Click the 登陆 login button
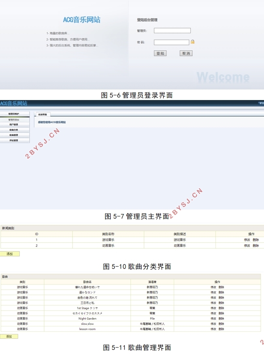Screen dimensions: 264x354 pos(160,53)
